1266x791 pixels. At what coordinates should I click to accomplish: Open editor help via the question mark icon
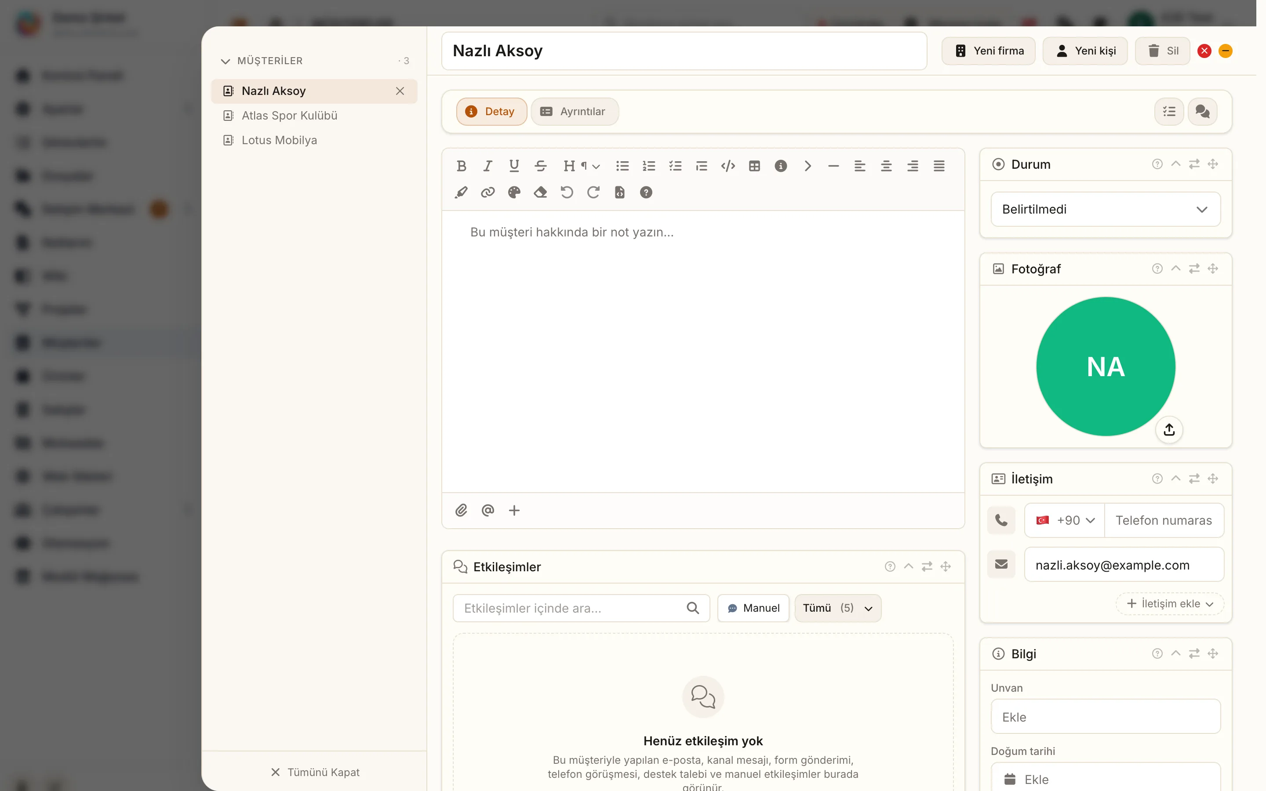[x=646, y=192]
